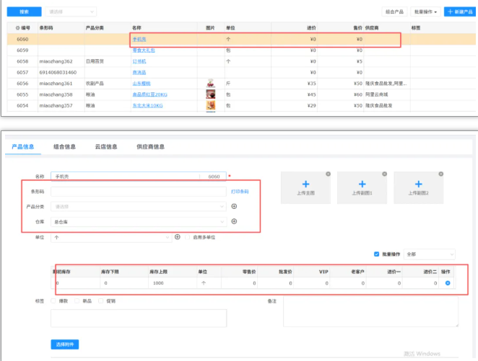Click the 打印条码 link
478x361 pixels.
tap(240, 192)
